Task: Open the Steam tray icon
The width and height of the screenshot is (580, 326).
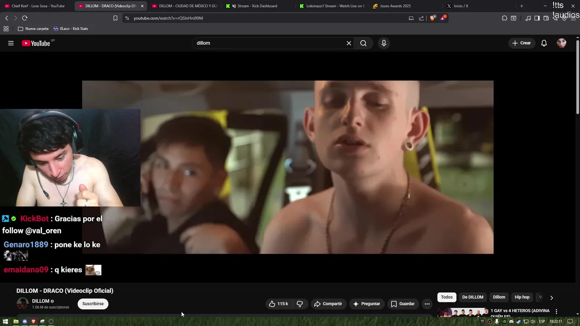Action: click(518, 321)
